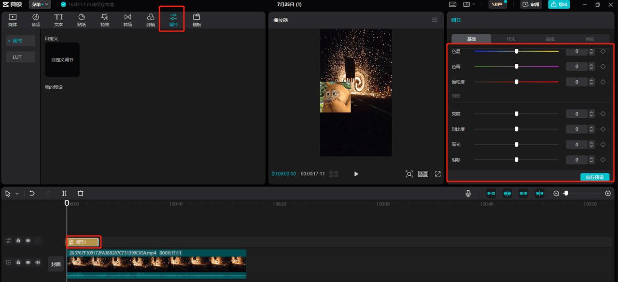
Task: Open the 菜单 dropdown menu
Action: click(x=40, y=4)
